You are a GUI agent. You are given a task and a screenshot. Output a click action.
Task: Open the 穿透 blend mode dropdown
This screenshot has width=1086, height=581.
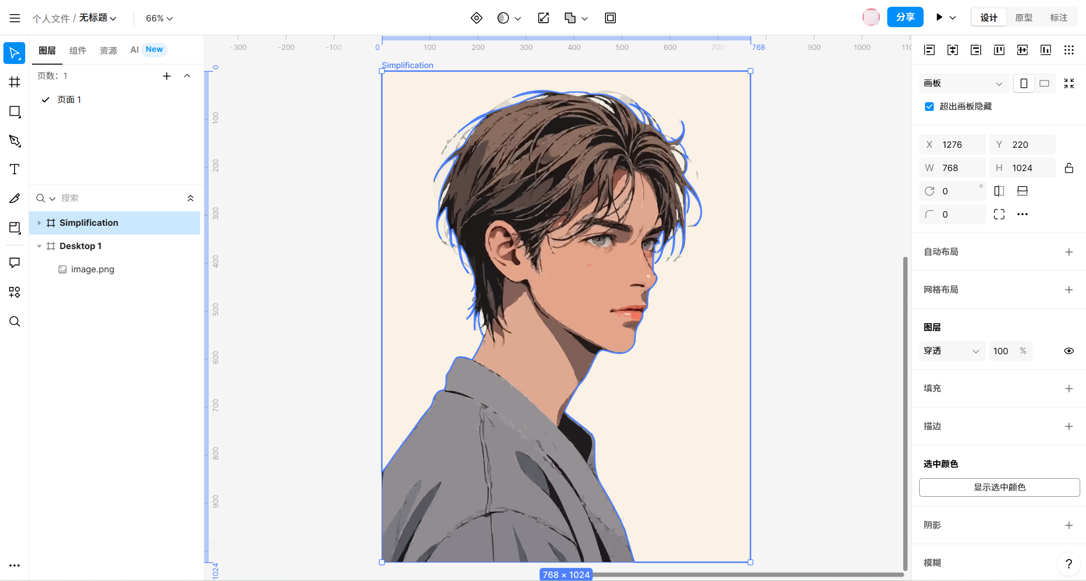[952, 351]
